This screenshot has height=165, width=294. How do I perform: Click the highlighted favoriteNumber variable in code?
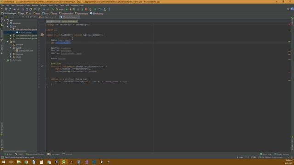point(63,43)
